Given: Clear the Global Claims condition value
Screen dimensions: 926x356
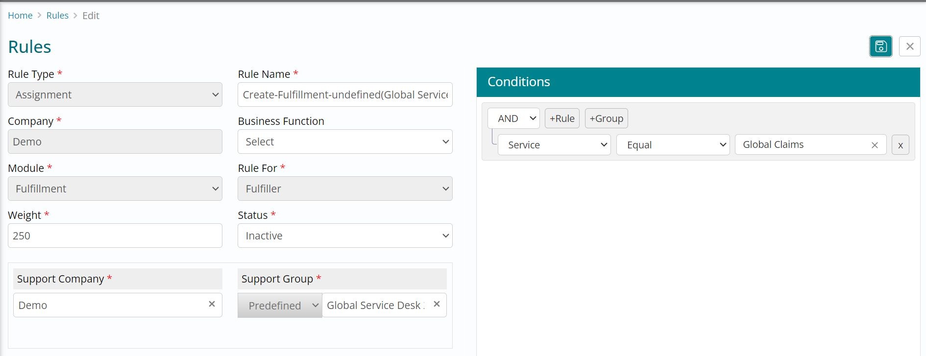Looking at the screenshot, I should tap(874, 145).
